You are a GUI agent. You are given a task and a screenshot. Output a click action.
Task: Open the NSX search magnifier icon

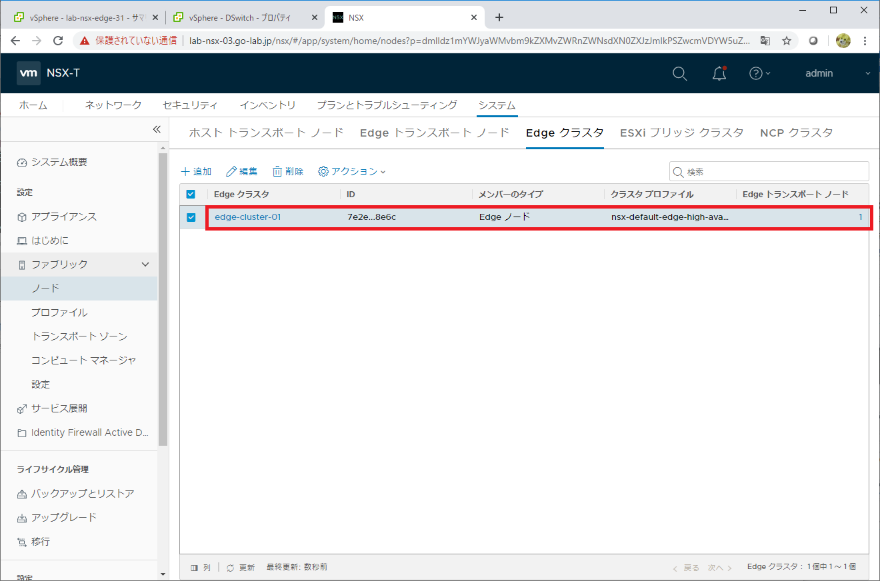click(679, 73)
